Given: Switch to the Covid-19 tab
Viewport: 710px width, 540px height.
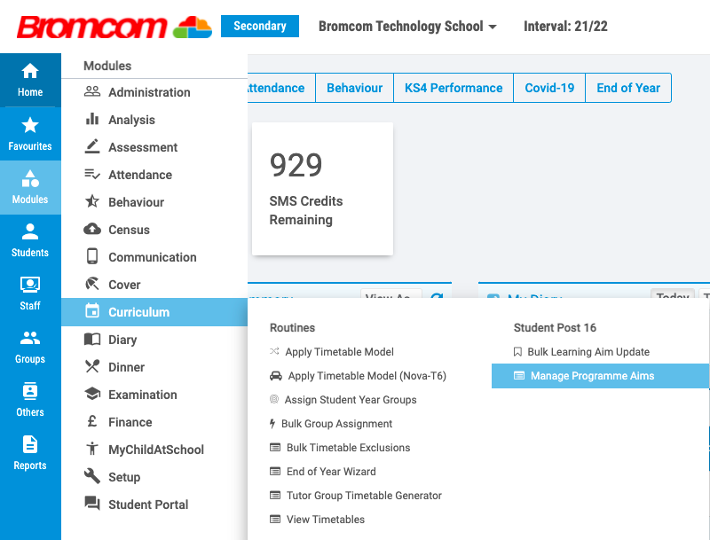Looking at the screenshot, I should (x=549, y=88).
